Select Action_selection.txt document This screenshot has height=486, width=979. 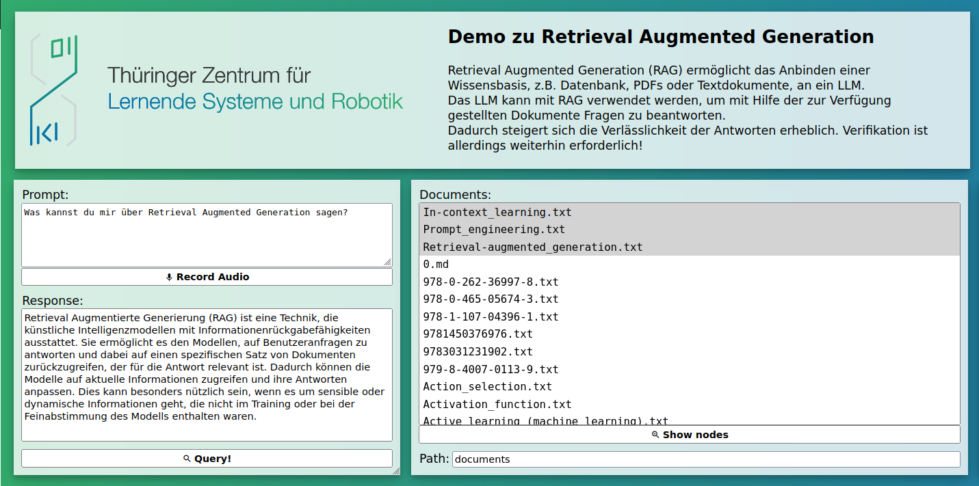tap(487, 387)
